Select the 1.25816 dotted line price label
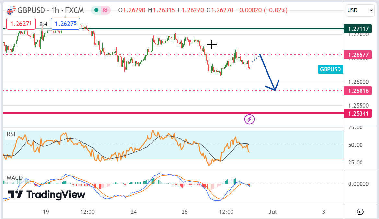 point(358,91)
